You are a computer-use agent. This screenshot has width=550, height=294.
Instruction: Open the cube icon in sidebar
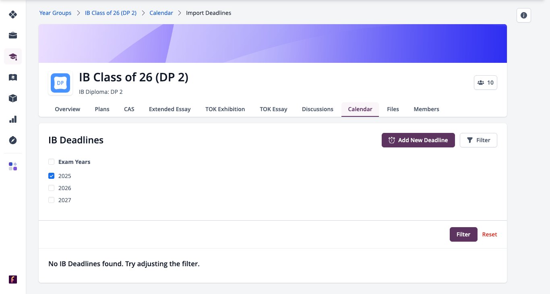13,98
